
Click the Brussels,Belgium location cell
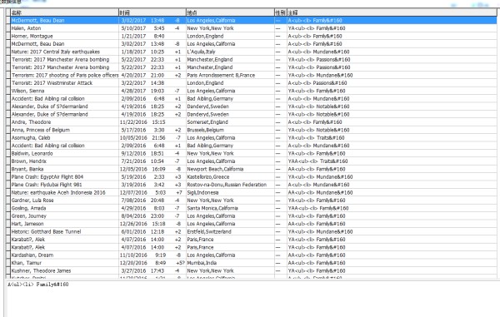[205, 130]
